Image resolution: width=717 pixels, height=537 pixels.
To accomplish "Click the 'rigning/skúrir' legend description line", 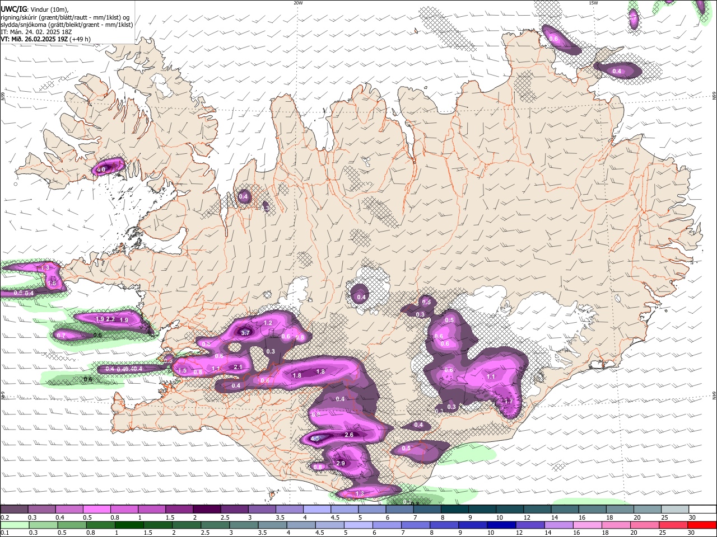I will pos(65,17).
